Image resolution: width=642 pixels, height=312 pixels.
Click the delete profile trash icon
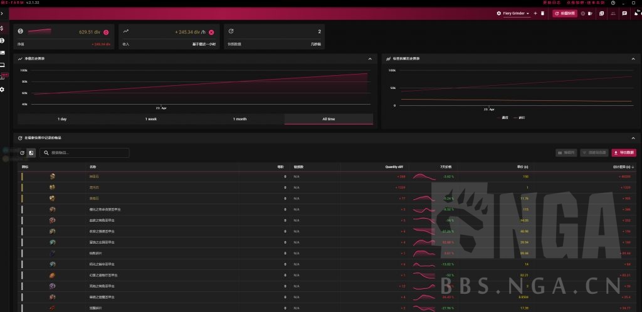(543, 13)
